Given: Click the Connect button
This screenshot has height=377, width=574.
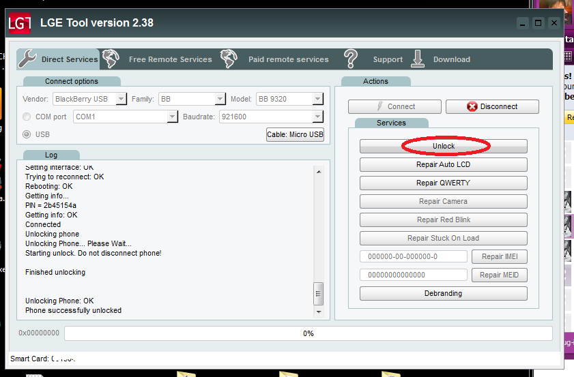Looking at the screenshot, I should [394, 106].
